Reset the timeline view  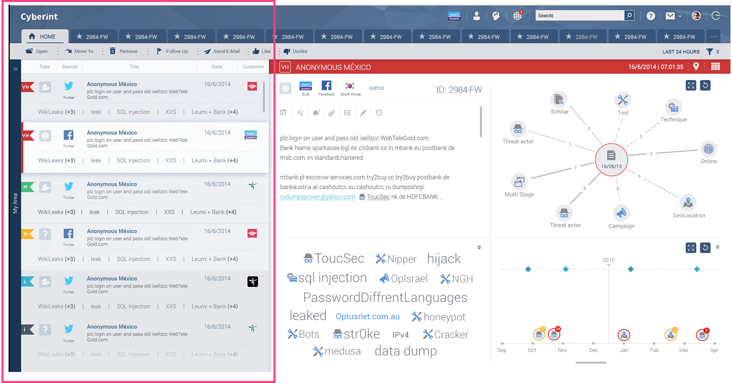[705, 247]
